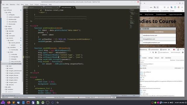The height and width of the screenshot is (105, 187).
Task: Launch Firefox from the taskbar
Action: pos(8,102)
